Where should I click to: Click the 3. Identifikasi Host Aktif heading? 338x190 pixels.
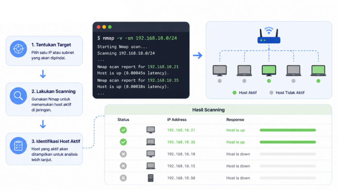point(56,141)
